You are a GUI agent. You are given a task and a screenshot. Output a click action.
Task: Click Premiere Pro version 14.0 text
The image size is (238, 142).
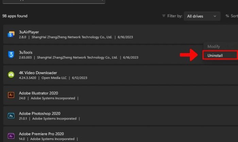click(22, 139)
